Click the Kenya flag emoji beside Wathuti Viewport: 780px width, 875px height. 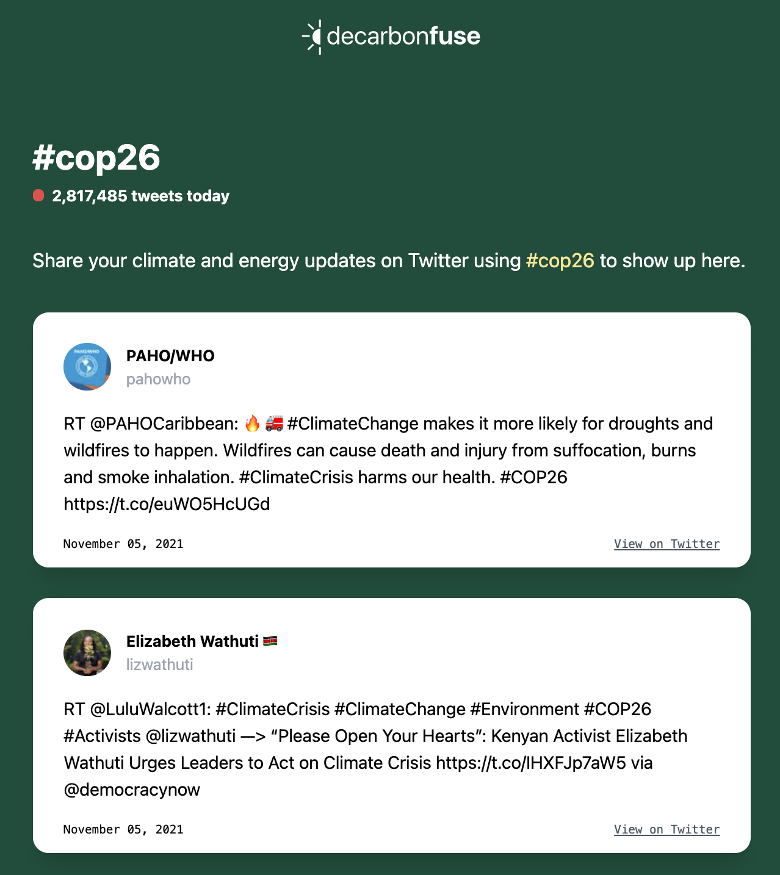(x=270, y=641)
